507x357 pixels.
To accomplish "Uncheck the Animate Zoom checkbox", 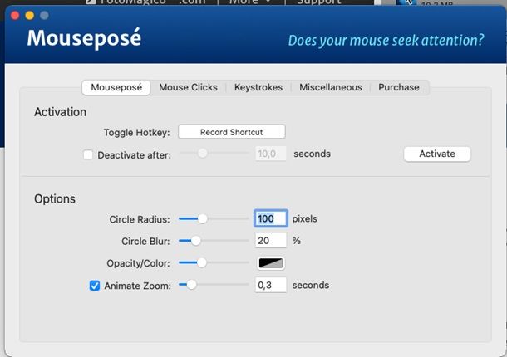I will point(95,286).
